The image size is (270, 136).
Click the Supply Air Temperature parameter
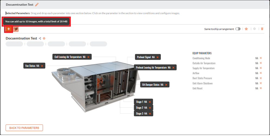click(x=204, y=68)
